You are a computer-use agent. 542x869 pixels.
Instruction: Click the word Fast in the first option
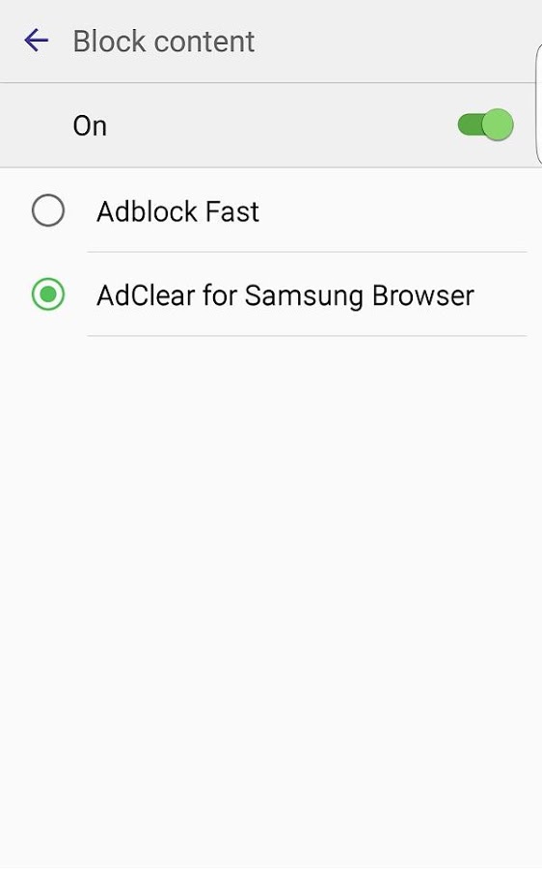coord(232,211)
